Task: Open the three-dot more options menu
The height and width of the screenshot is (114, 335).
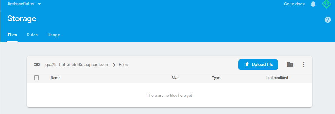Action: pos(304,65)
